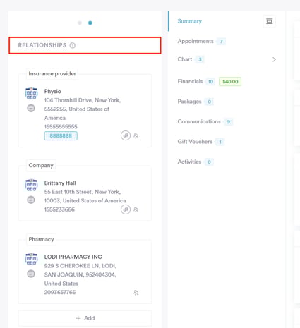Click the round badge under Pharmacy building icon
This screenshot has width=300, height=328.
click(31, 274)
